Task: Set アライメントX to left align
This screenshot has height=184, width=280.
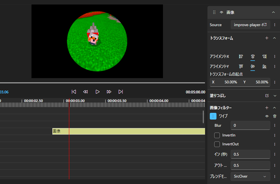Action: (241, 56)
